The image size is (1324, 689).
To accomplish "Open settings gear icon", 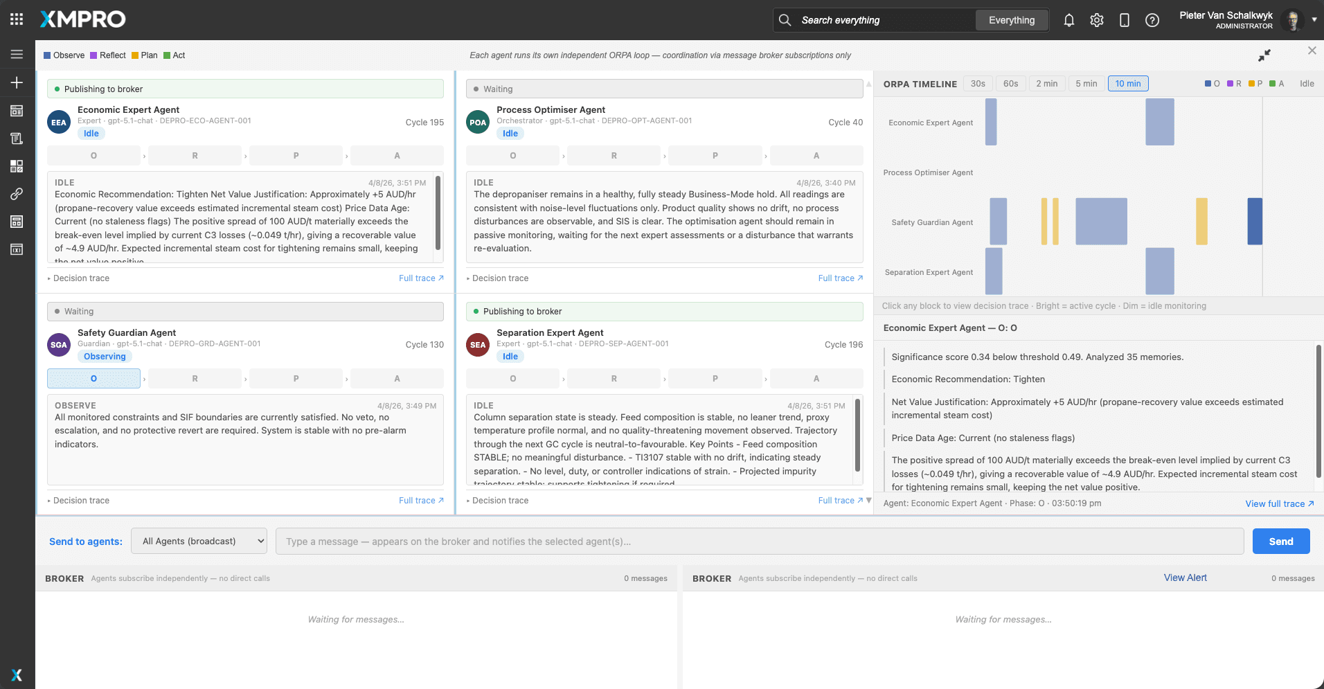I will pos(1097,20).
